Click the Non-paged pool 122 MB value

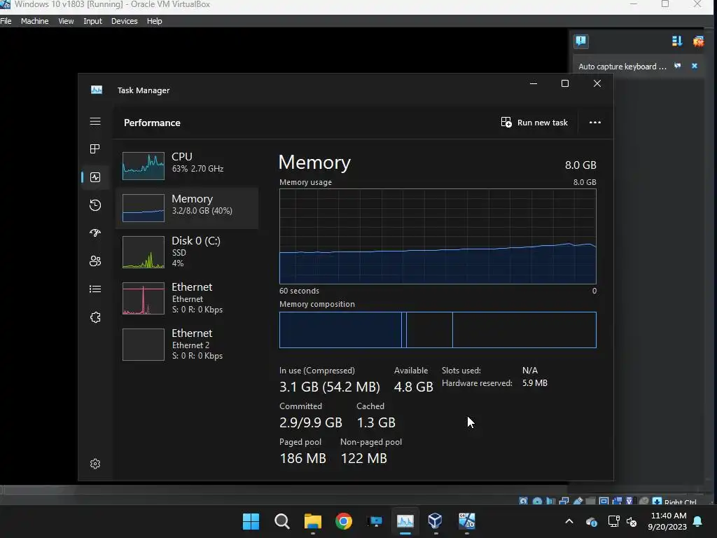click(x=364, y=458)
